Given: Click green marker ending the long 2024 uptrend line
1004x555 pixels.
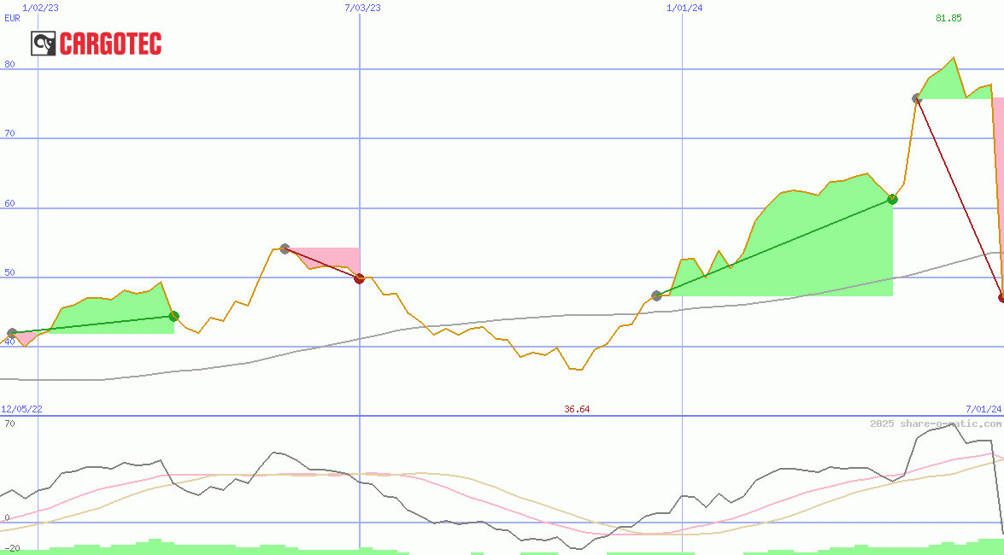Looking at the screenshot, I should (892, 199).
